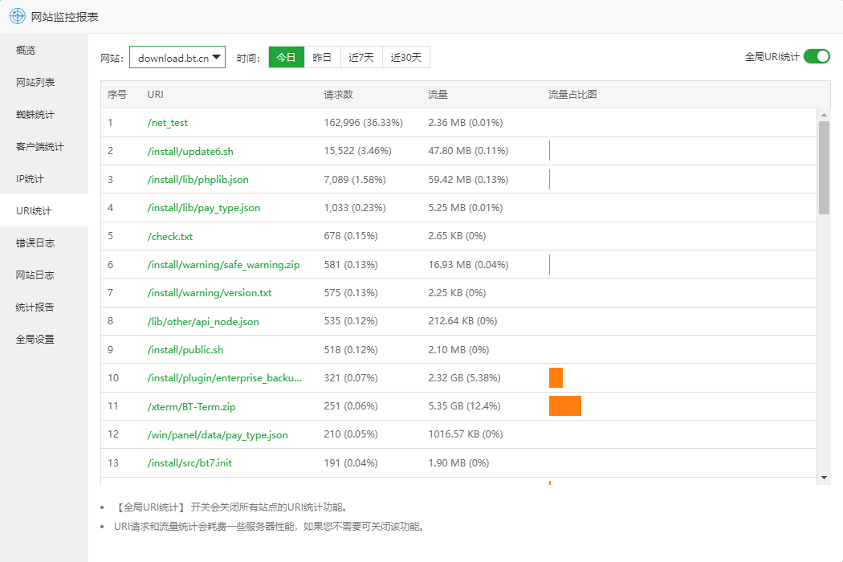Viewport: 843px width, 562px height.
Task: Click traffic value 212.64 KB (0%)
Action: tap(462, 321)
